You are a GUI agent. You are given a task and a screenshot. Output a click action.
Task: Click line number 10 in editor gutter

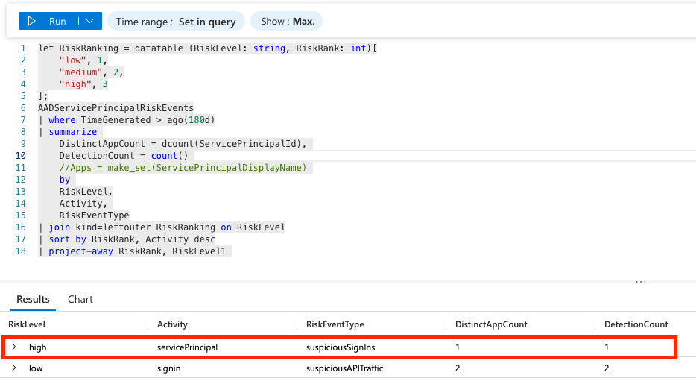(x=21, y=156)
